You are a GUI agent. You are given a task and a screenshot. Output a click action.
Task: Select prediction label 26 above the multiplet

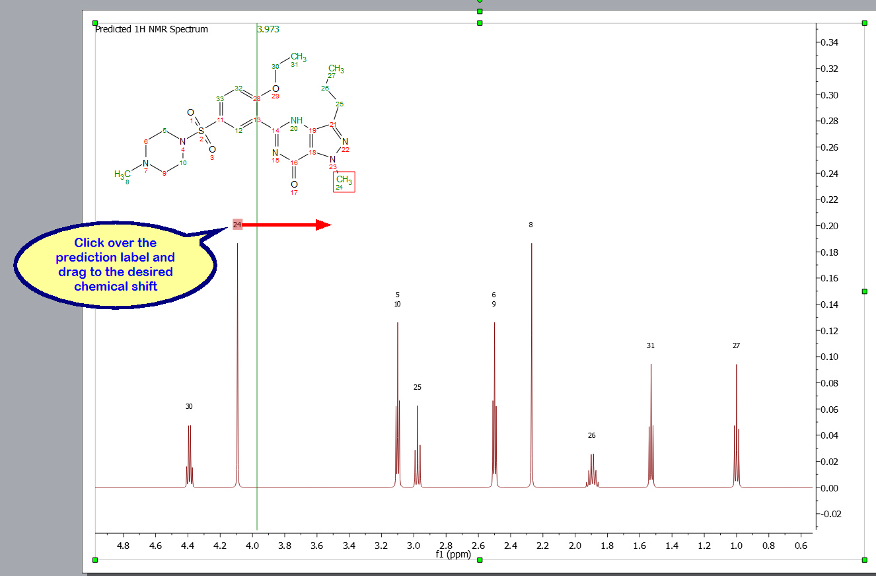[592, 435]
